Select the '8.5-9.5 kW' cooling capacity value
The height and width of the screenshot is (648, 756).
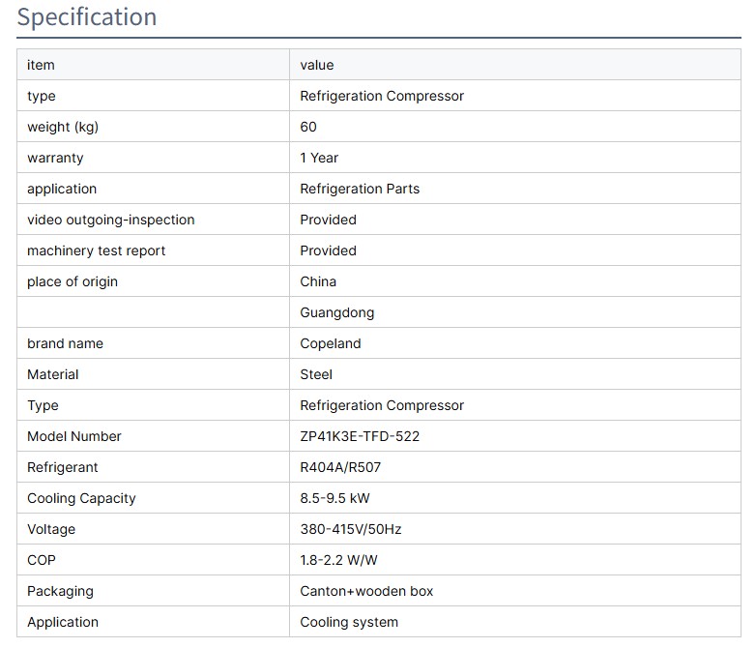click(334, 498)
